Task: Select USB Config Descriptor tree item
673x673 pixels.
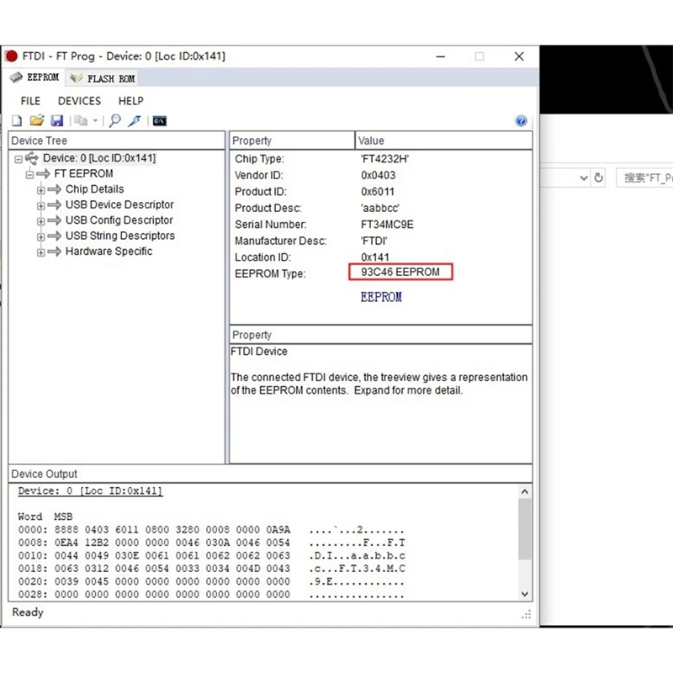Action: pyautogui.click(x=119, y=220)
